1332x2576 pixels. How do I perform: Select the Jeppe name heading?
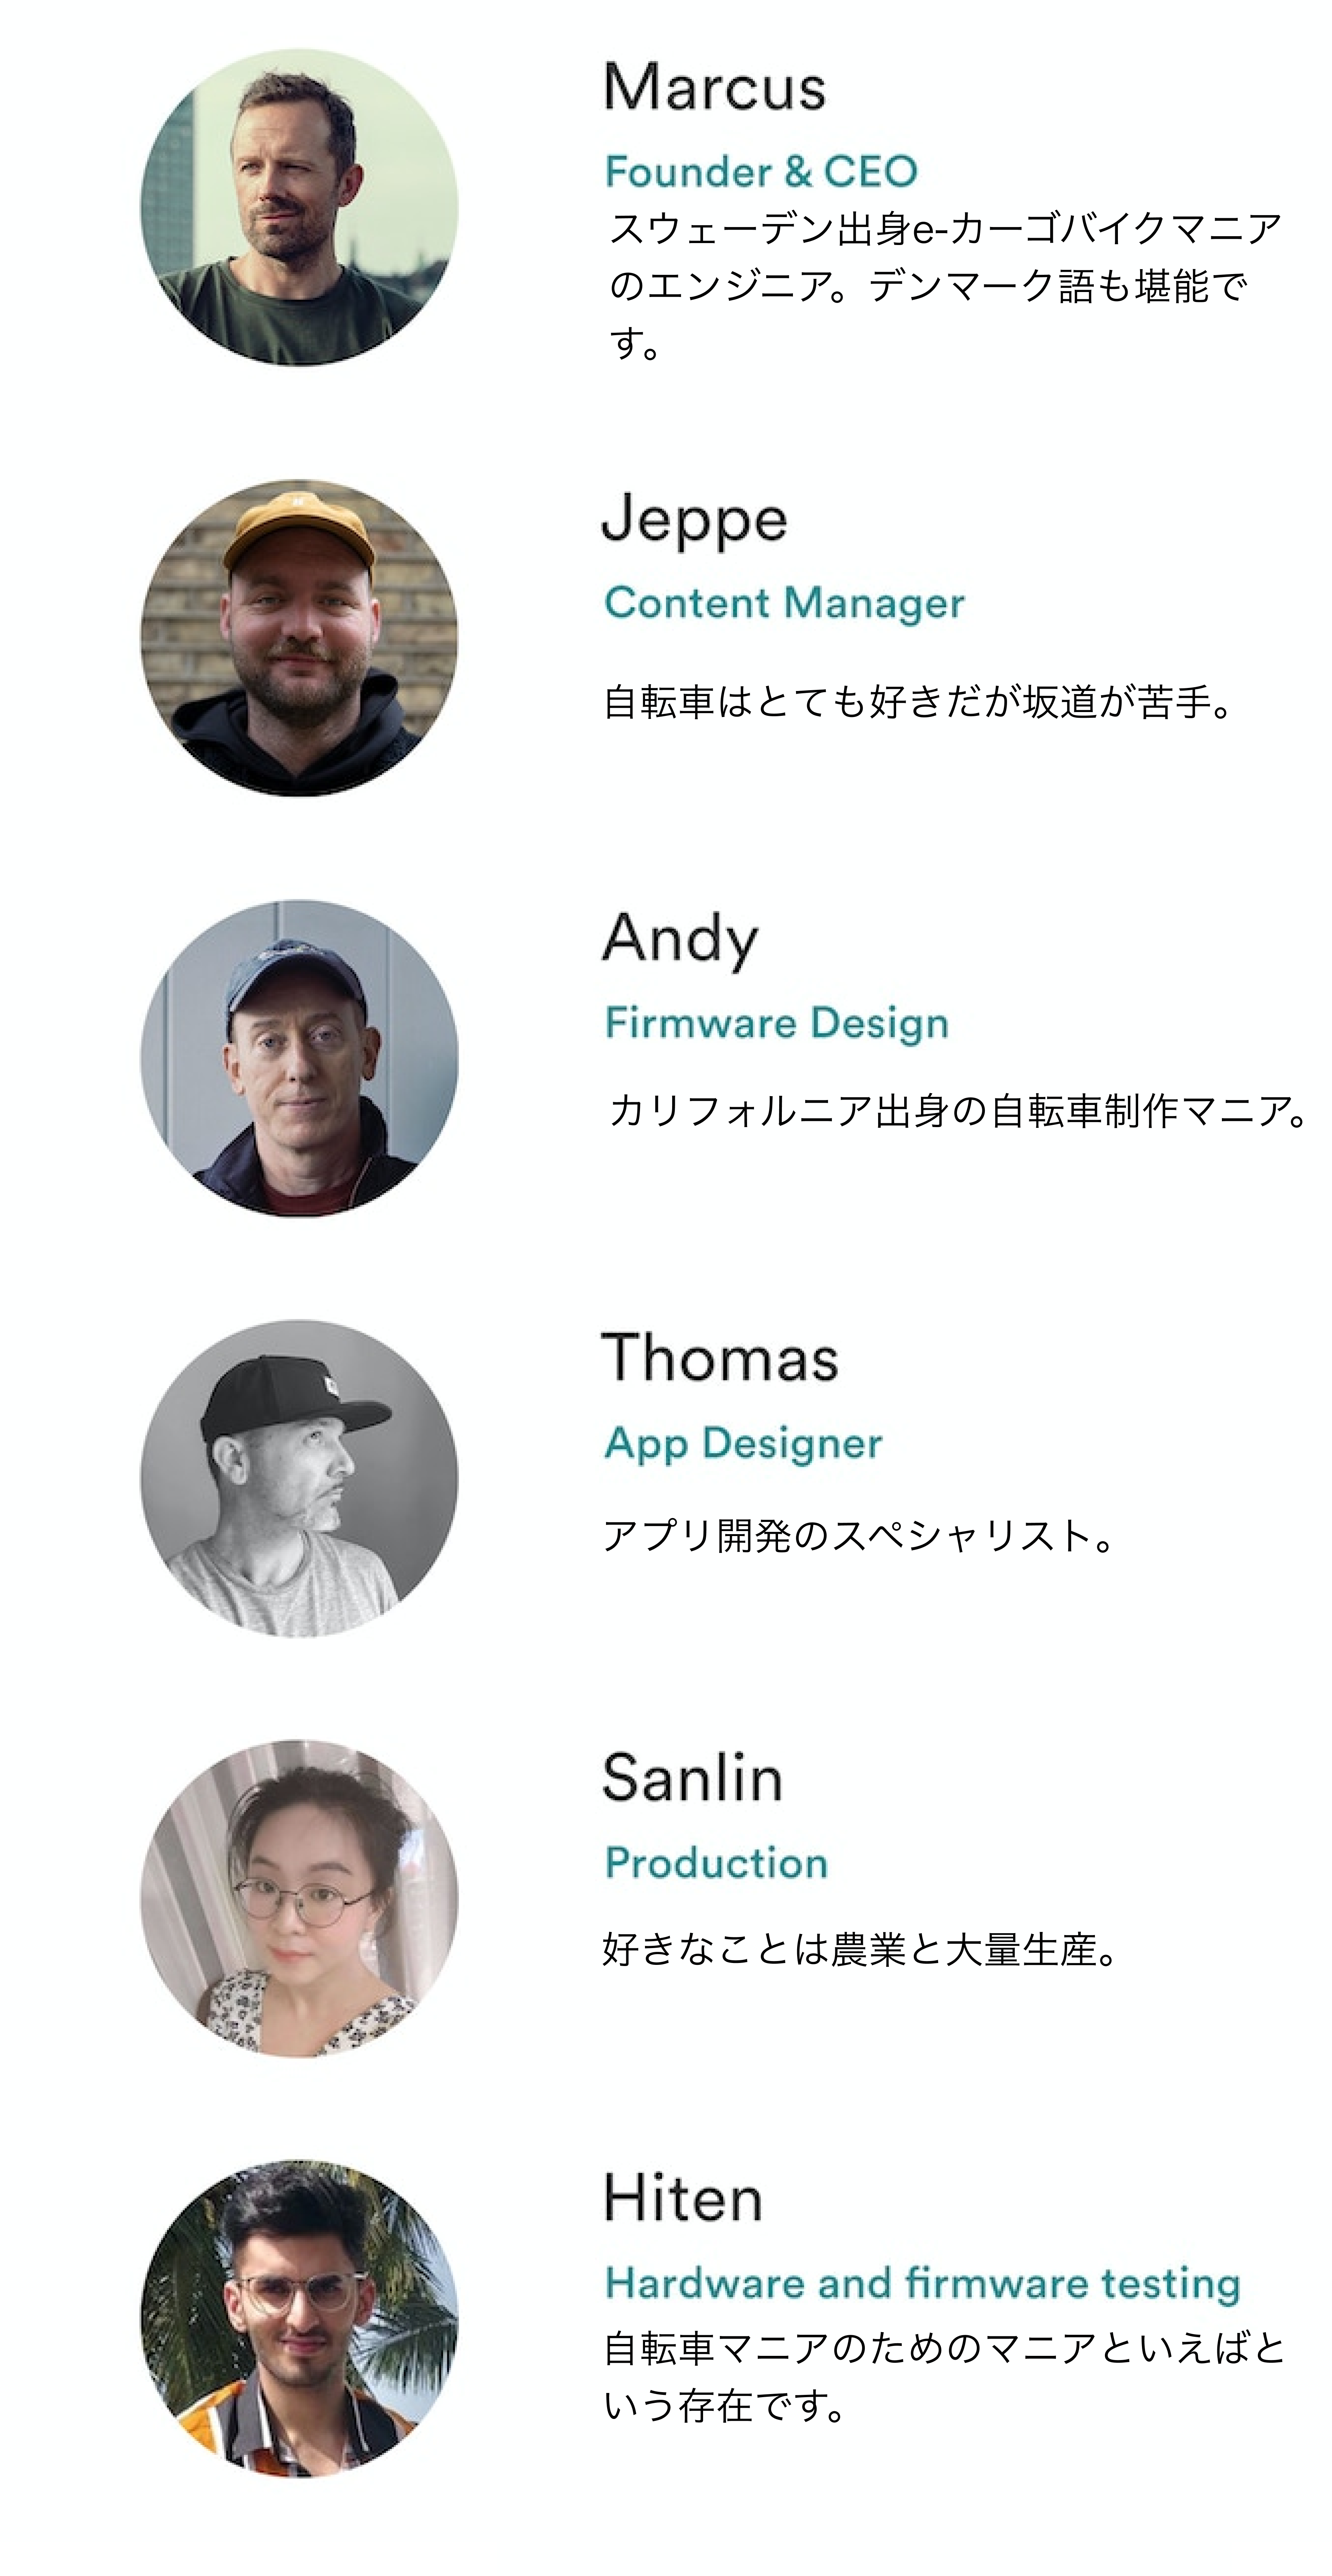coord(695,520)
